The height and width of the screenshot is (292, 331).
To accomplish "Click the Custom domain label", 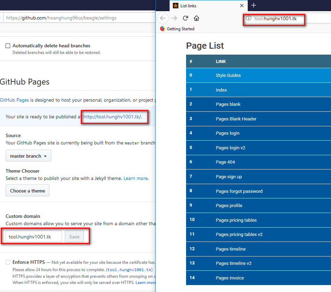I will (23, 216).
